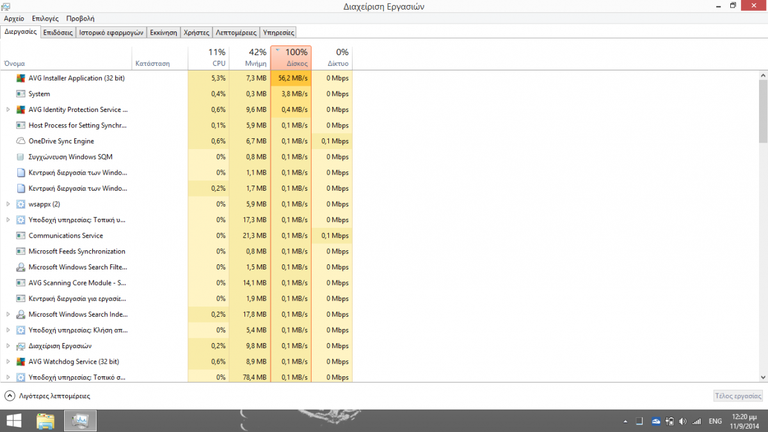The image size is (768, 432).
Task: Expand Υποδοχή υπηρεσίας: Κλήση απ... row
Action: tap(8, 330)
